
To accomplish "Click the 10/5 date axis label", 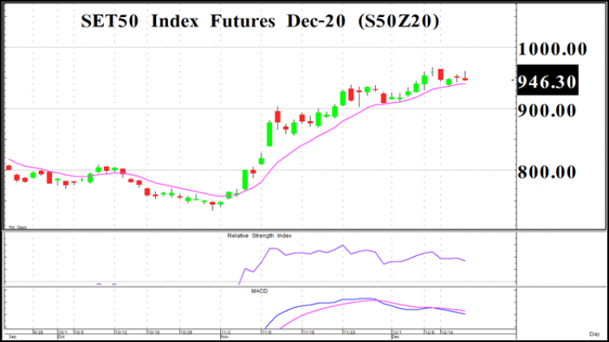I will [79, 332].
